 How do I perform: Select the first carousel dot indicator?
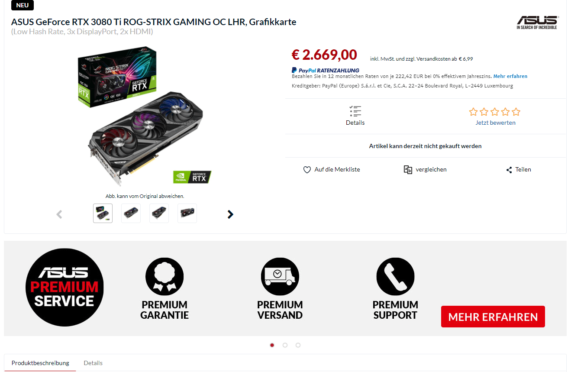click(x=272, y=345)
